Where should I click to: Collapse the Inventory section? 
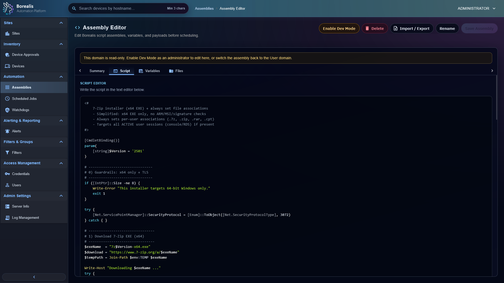click(61, 44)
